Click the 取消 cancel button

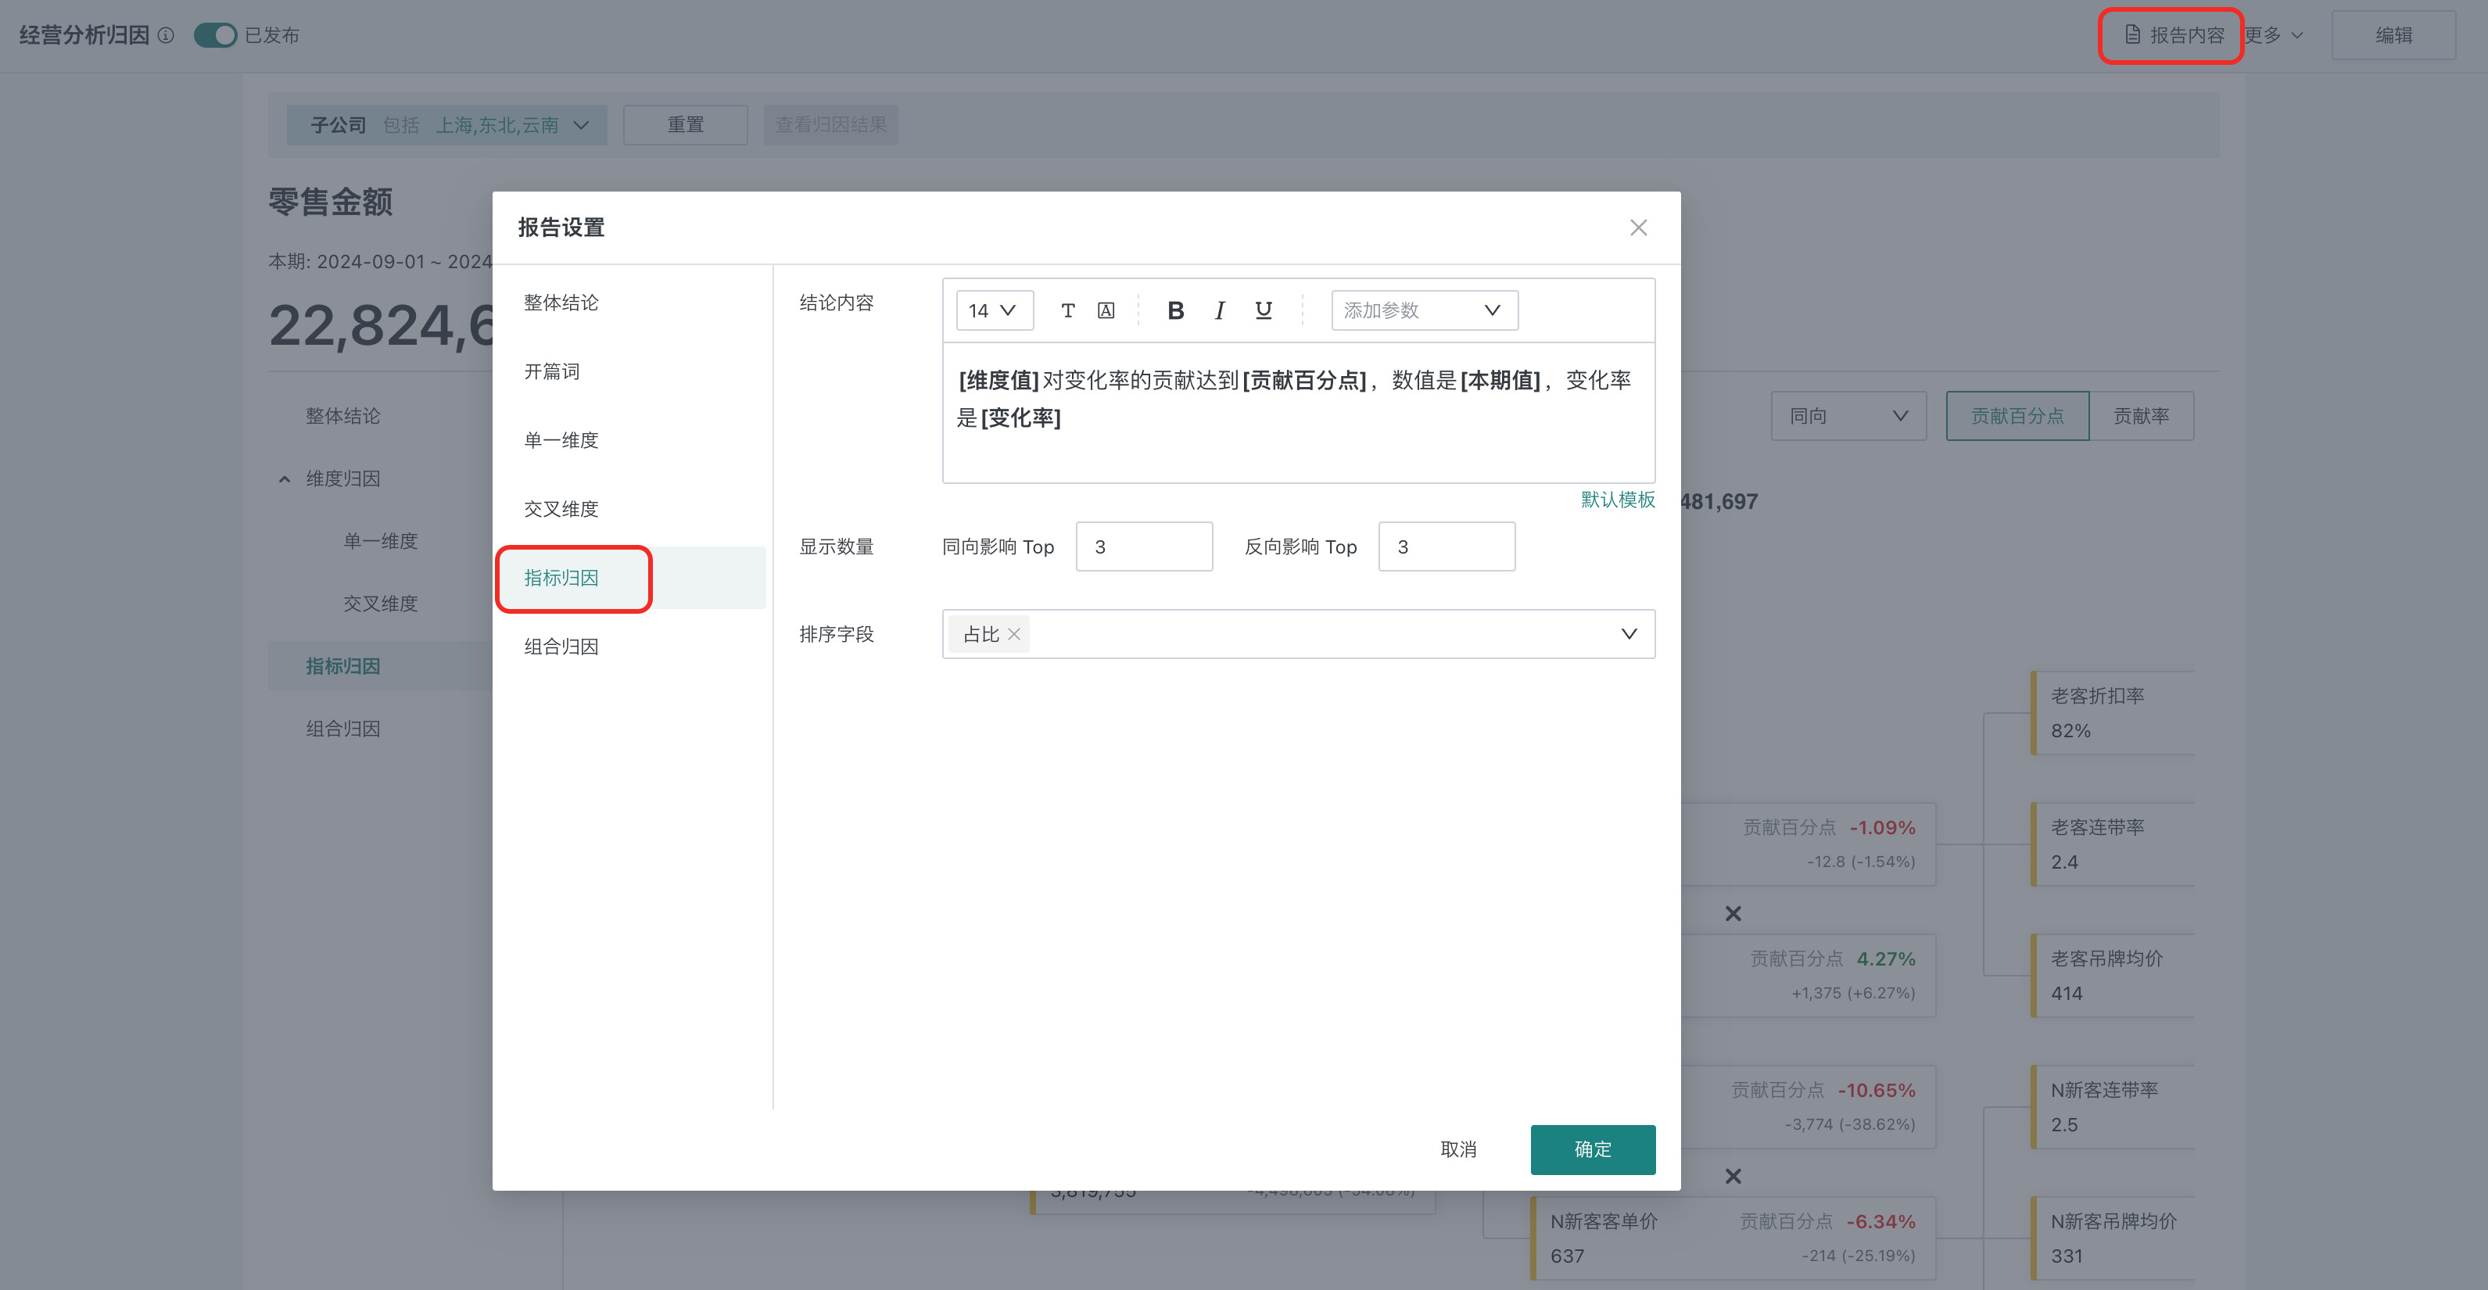[x=1458, y=1149]
